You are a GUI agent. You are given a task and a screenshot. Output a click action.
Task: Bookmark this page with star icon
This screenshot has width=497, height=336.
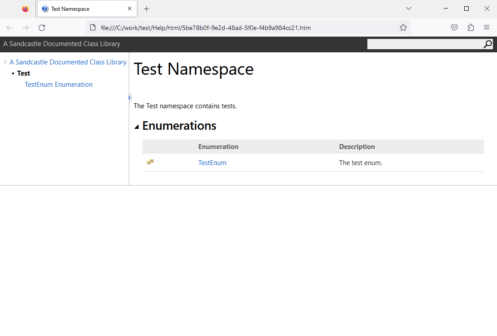[403, 27]
